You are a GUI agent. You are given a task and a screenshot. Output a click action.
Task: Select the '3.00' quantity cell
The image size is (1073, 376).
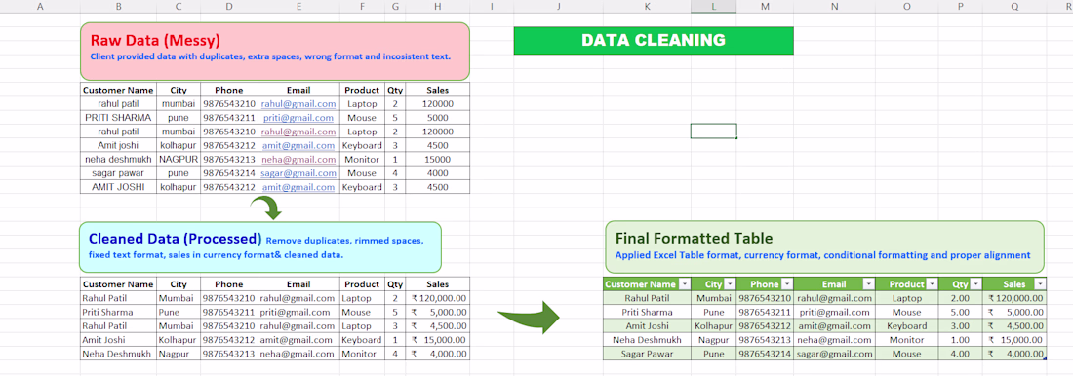pyautogui.click(x=961, y=326)
